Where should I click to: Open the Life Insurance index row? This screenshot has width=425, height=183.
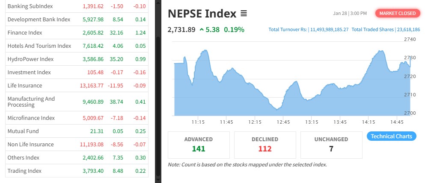(x=25, y=86)
